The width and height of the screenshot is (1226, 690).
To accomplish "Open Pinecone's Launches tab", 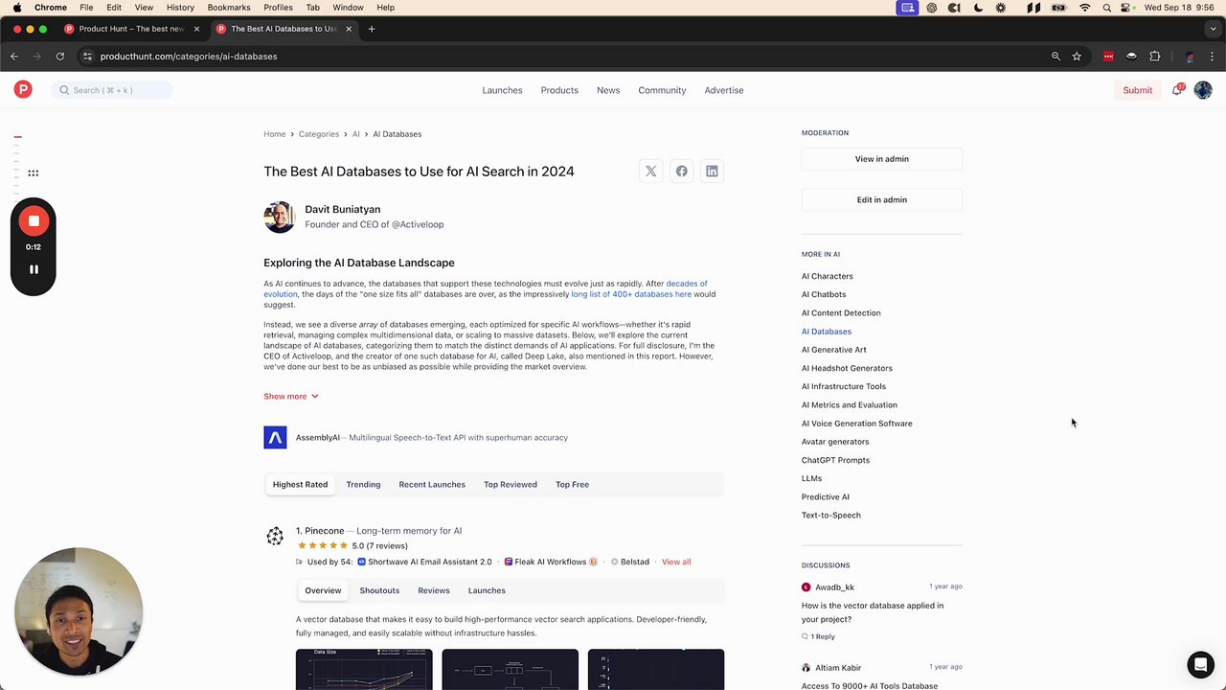I will point(487,590).
